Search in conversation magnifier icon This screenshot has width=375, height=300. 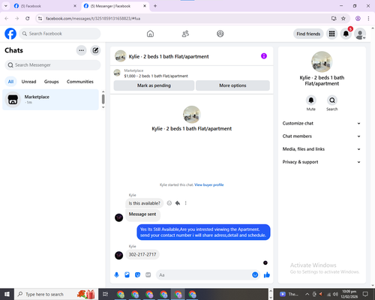click(332, 100)
